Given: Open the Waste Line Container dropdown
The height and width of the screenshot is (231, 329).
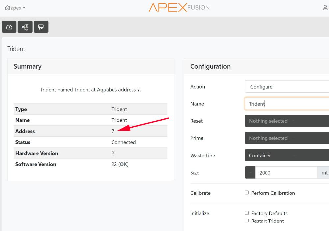Looking at the screenshot, I should point(287,155).
